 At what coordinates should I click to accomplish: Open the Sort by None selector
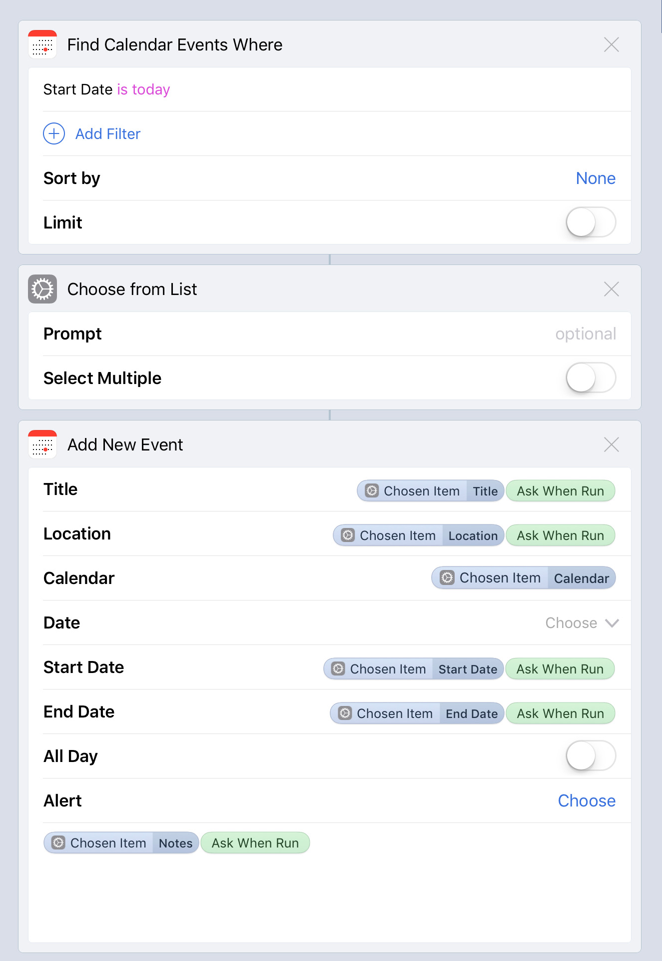click(595, 178)
